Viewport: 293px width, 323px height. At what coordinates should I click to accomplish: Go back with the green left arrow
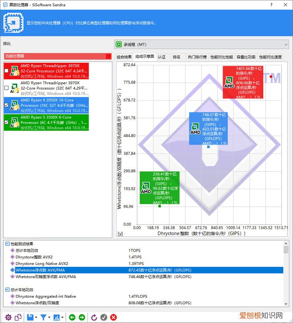tap(72, 317)
